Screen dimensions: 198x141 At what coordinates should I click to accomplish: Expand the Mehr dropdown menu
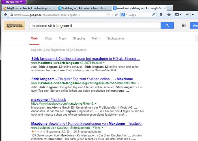(96, 39)
